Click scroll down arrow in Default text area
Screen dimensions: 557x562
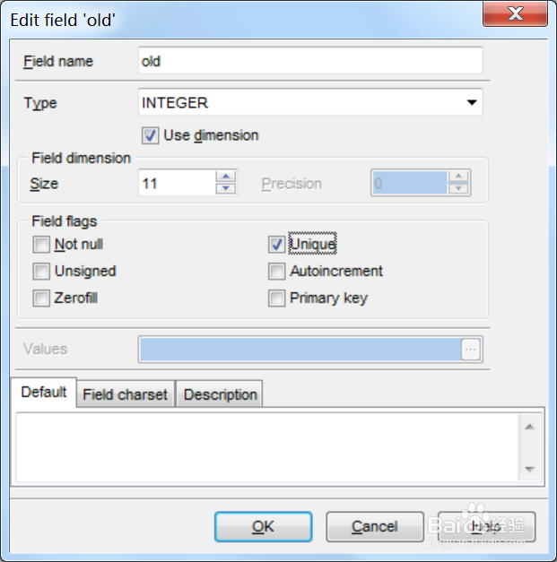click(530, 469)
